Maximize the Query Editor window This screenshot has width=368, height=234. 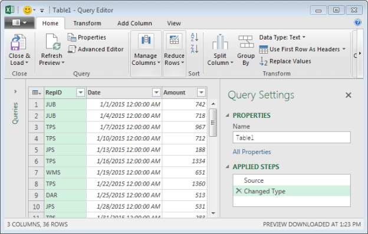point(336,10)
